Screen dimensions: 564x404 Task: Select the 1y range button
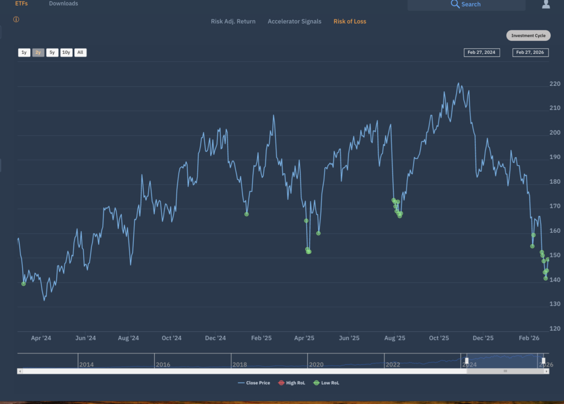click(24, 53)
